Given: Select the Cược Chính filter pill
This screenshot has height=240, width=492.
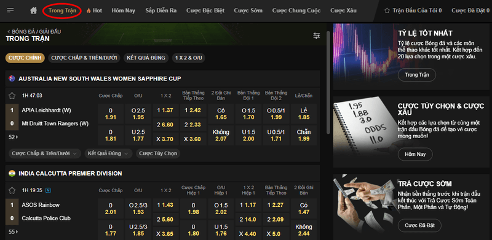Looking at the screenshot, I should 25,58.
